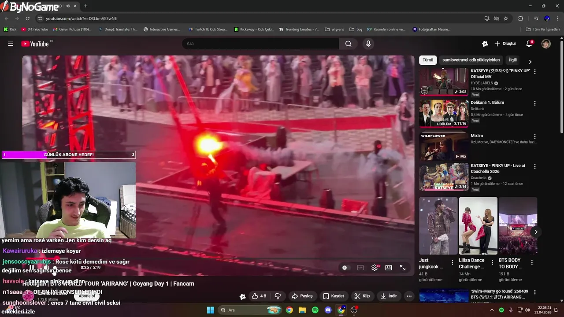Open the alışveriş bookmarks folder
564x317 pixels.
[x=334, y=29]
